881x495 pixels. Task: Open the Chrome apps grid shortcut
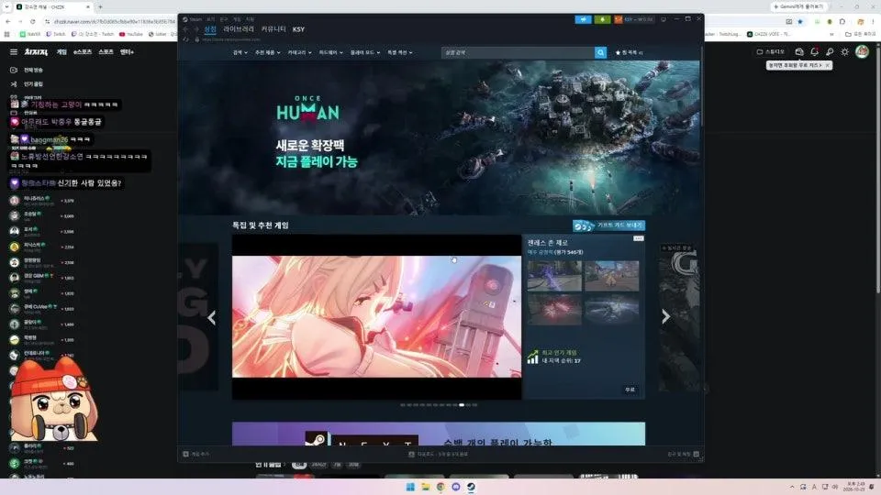point(6,34)
